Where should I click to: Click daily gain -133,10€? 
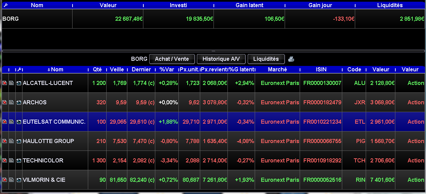[344, 19]
